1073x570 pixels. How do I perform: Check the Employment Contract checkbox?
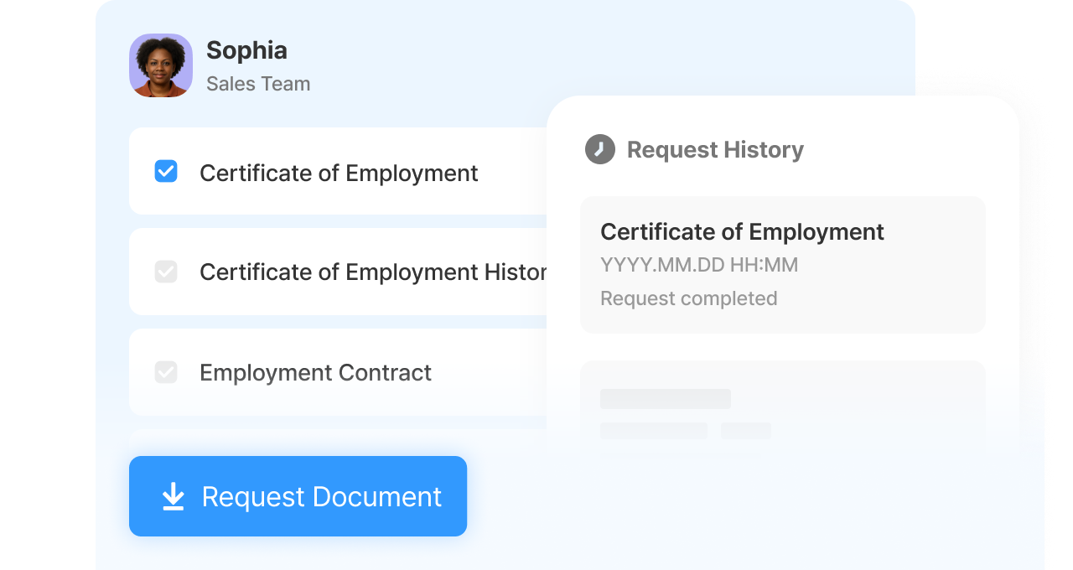coord(166,372)
